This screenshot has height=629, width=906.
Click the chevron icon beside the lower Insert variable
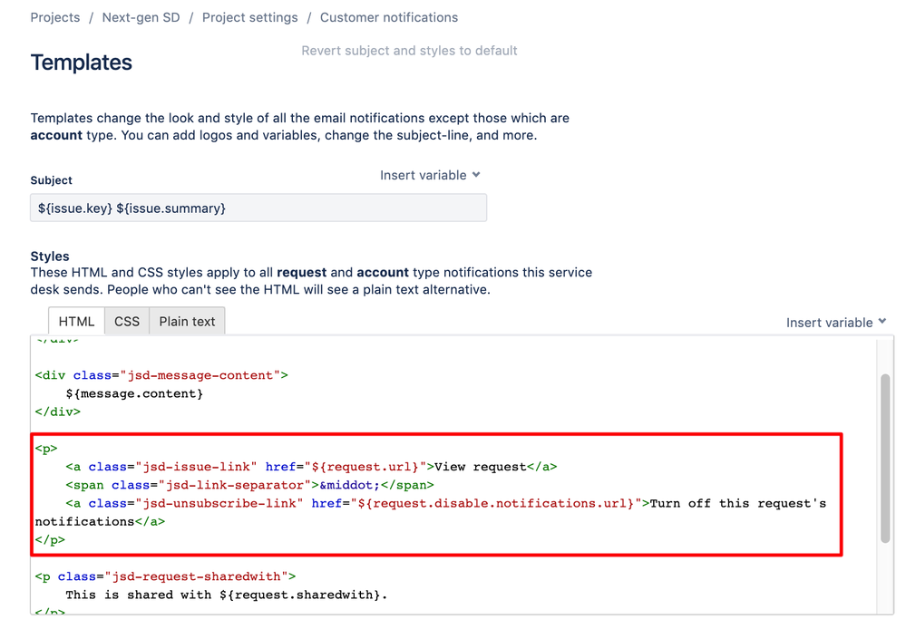point(881,322)
